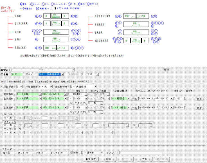
Task: Click the 一覧 button for 左端鋼材
Action: [x=135, y=99]
